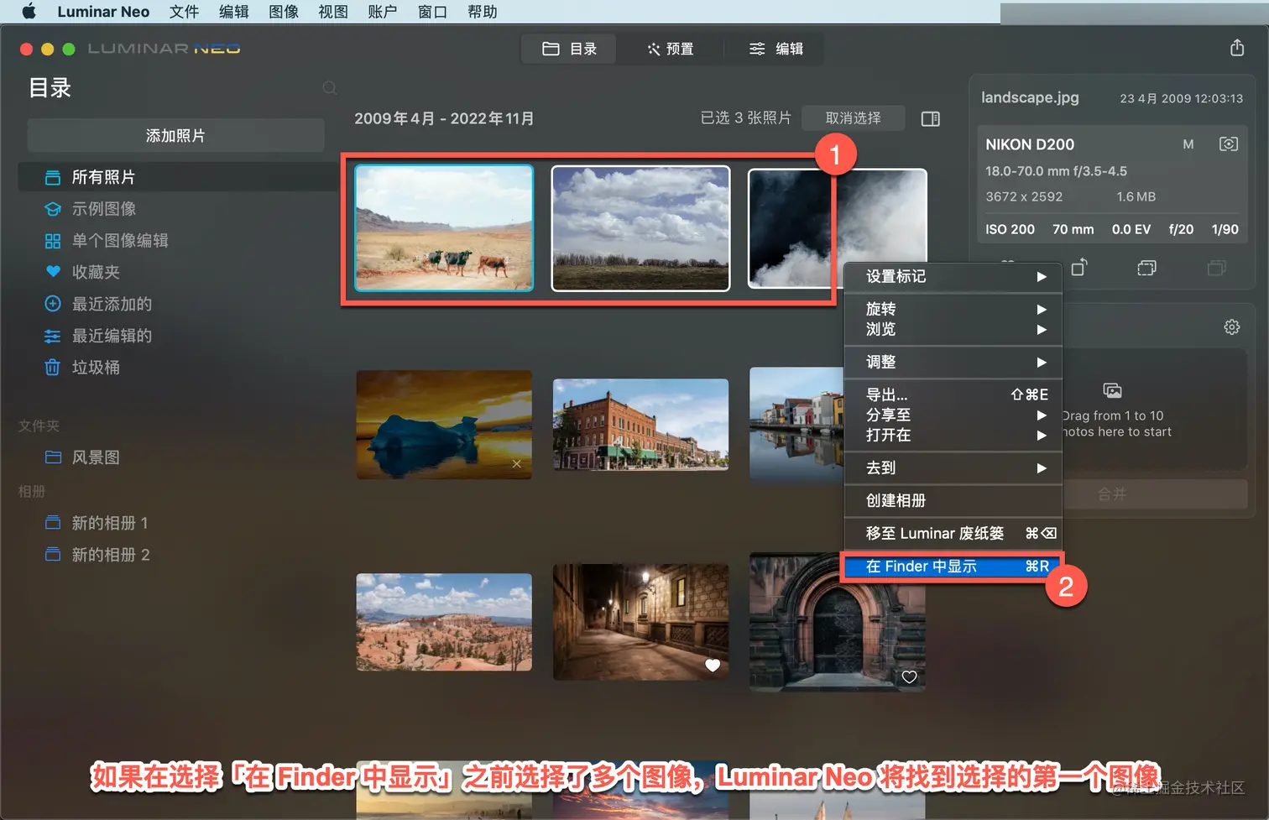Viewport: 1269px width, 820px height.
Task: Click the 示例图像 graduation cap icon
Action: [x=52, y=209]
